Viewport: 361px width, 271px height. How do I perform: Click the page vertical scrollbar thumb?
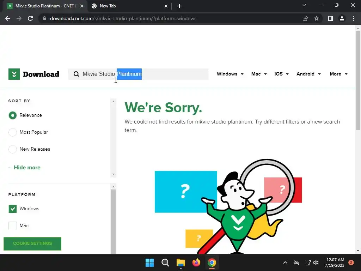pyautogui.click(x=358, y=80)
